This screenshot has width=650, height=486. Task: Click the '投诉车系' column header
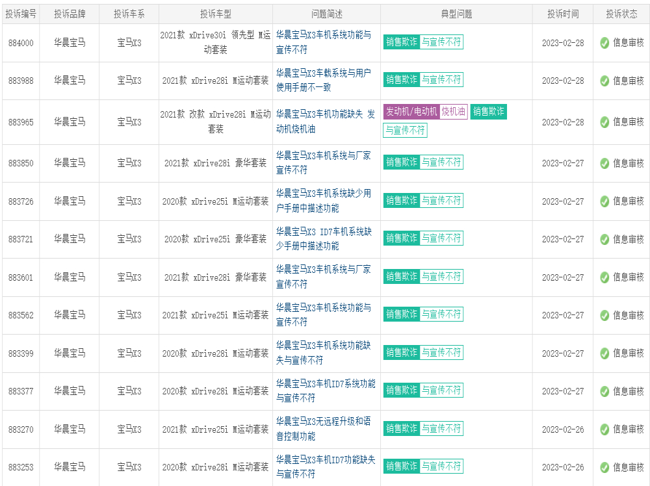click(129, 14)
